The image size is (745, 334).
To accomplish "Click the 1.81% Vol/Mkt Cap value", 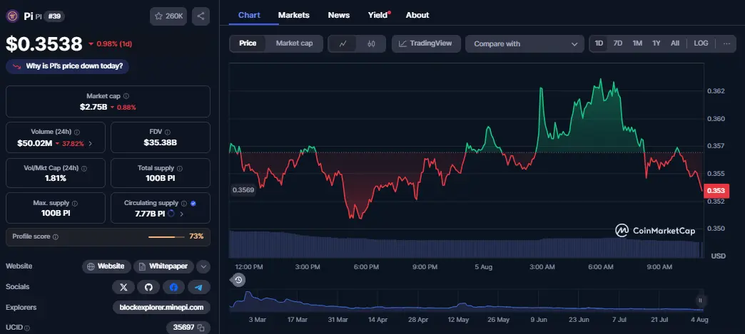I will tap(56, 178).
